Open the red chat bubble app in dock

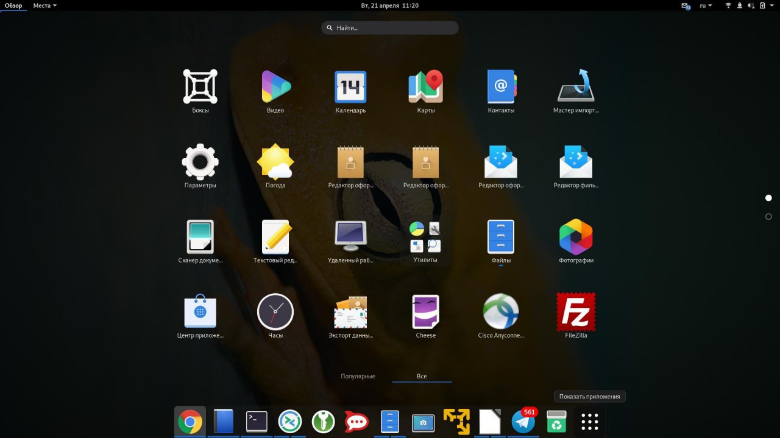(x=356, y=422)
